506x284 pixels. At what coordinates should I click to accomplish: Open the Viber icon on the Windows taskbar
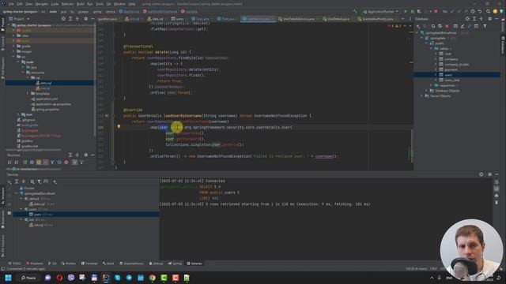tap(71, 278)
